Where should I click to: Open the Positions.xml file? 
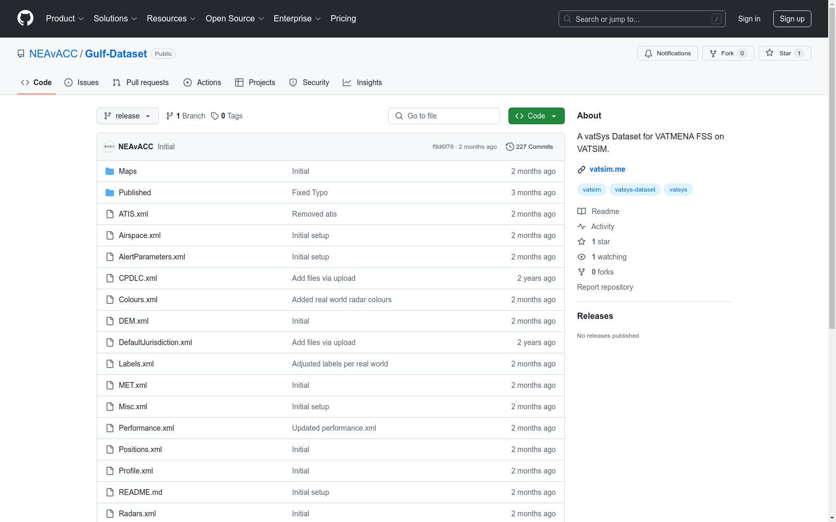click(140, 449)
